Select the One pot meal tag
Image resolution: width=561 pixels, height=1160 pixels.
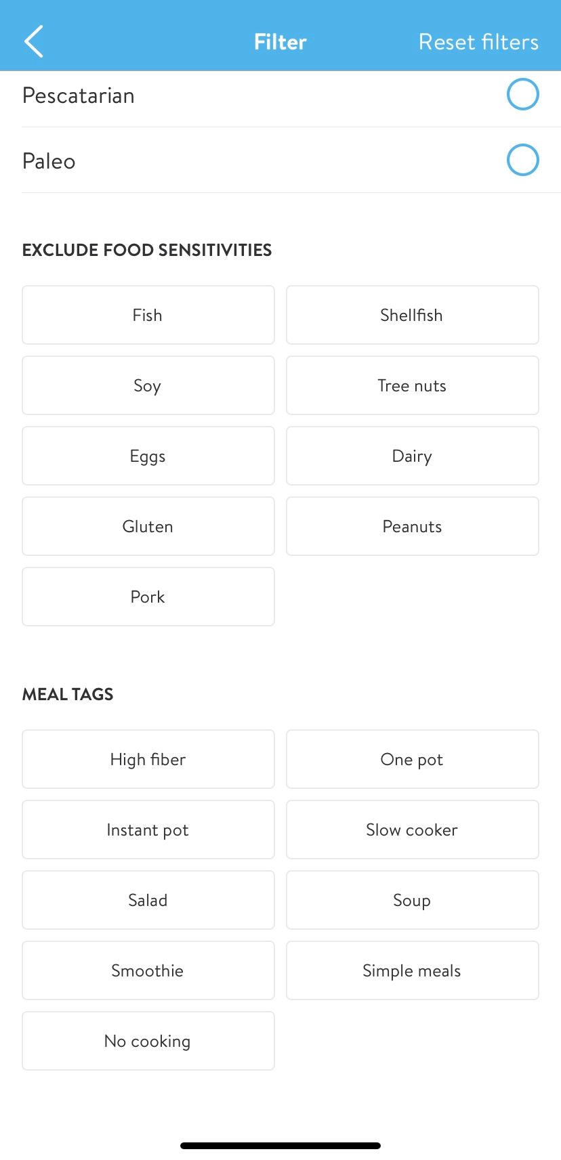412,759
